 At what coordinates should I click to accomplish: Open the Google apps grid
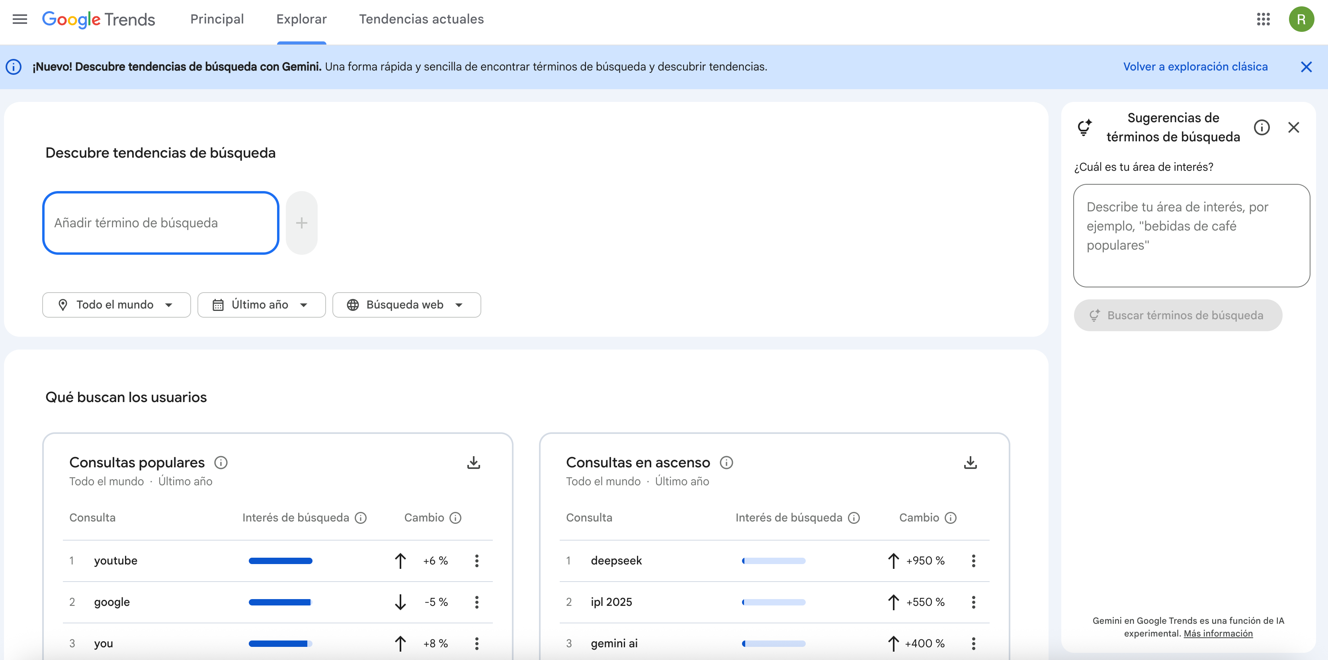[x=1263, y=19]
